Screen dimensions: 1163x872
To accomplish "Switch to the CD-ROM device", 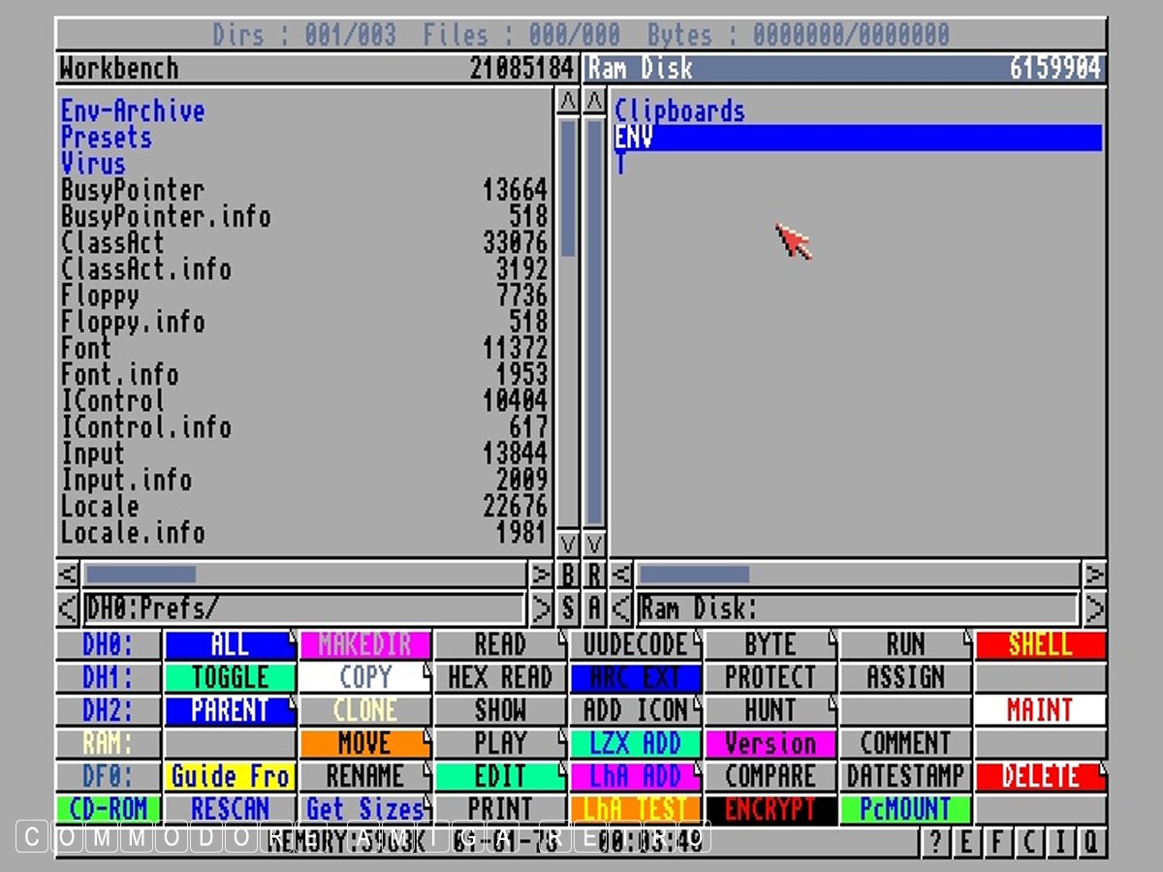I will (x=108, y=809).
